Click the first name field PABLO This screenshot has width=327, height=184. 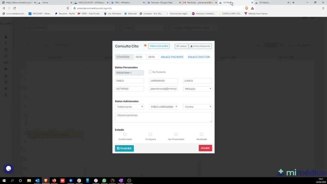point(129,81)
